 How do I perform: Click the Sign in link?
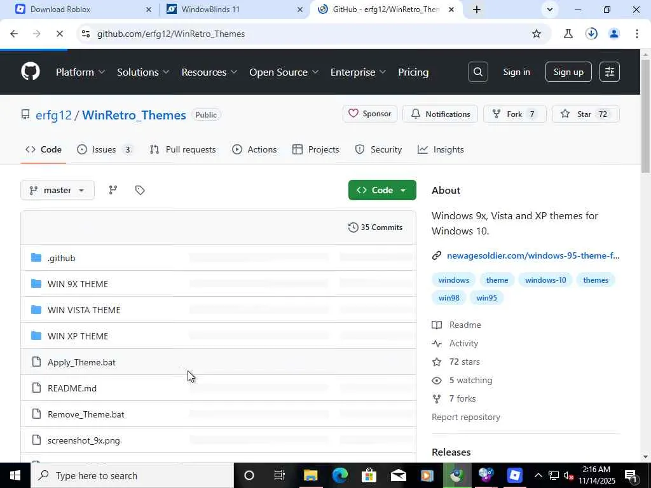pos(516,72)
